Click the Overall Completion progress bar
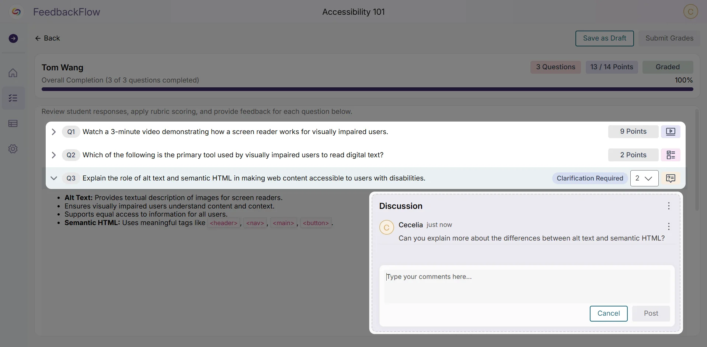707x347 pixels. (x=367, y=89)
